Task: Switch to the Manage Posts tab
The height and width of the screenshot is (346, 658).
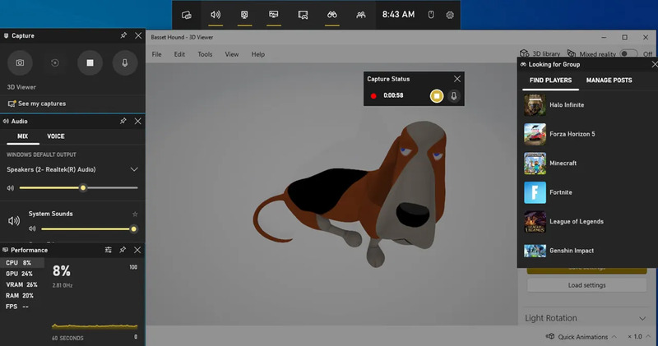Action: coord(608,81)
